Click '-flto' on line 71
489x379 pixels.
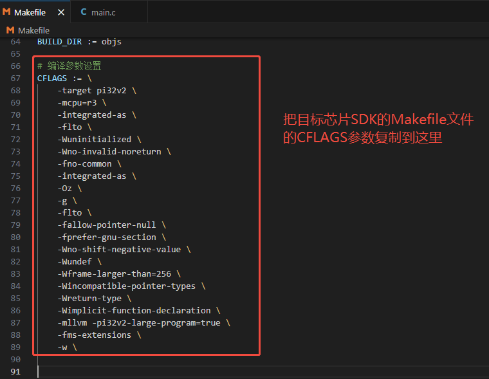pyautogui.click(x=70, y=127)
